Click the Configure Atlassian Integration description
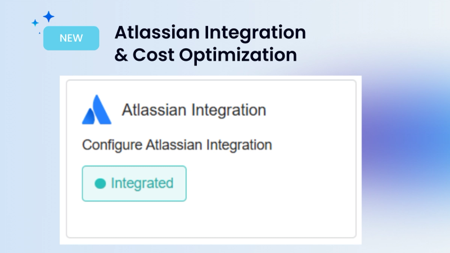This screenshot has width=450, height=253. click(x=177, y=145)
